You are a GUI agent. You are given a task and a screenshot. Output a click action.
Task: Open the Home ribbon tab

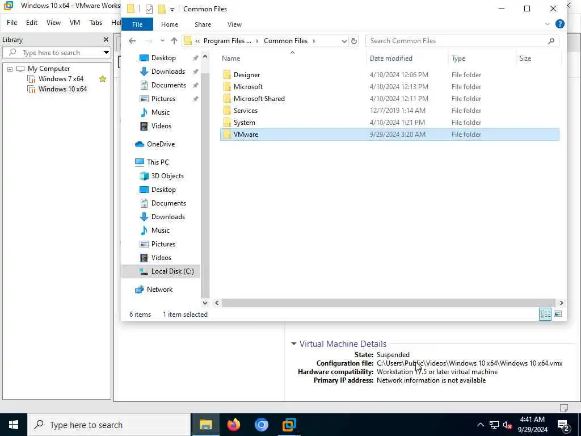169,24
